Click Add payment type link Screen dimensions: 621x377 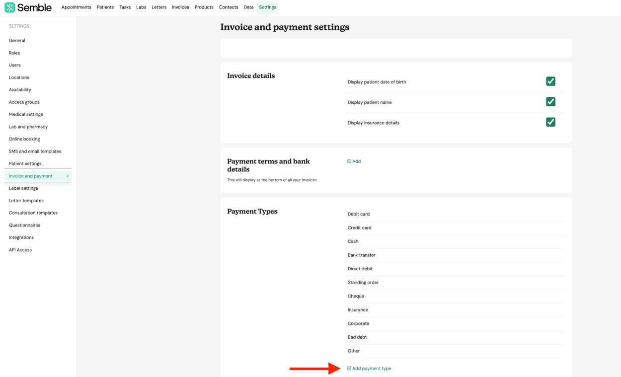coord(369,369)
